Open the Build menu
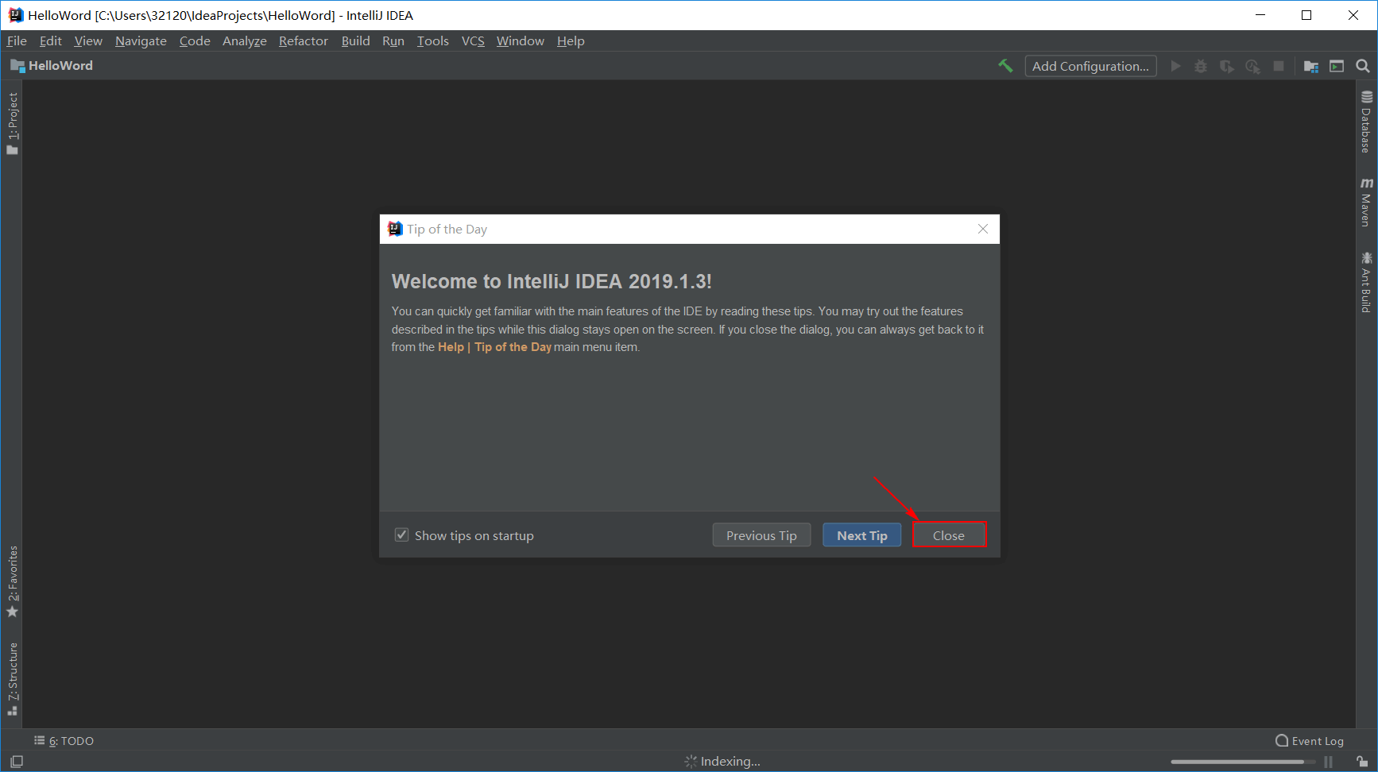1378x772 pixels. (x=356, y=41)
